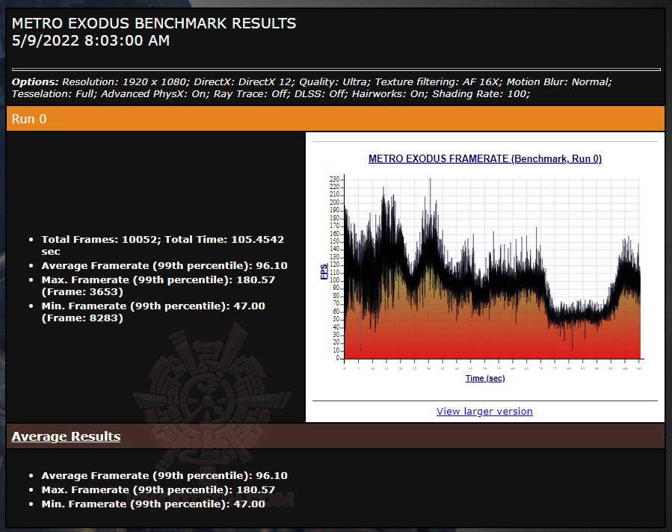The image size is (672, 532).
Task: Click the (Frame: 3653) text
Action: pyautogui.click(x=82, y=291)
